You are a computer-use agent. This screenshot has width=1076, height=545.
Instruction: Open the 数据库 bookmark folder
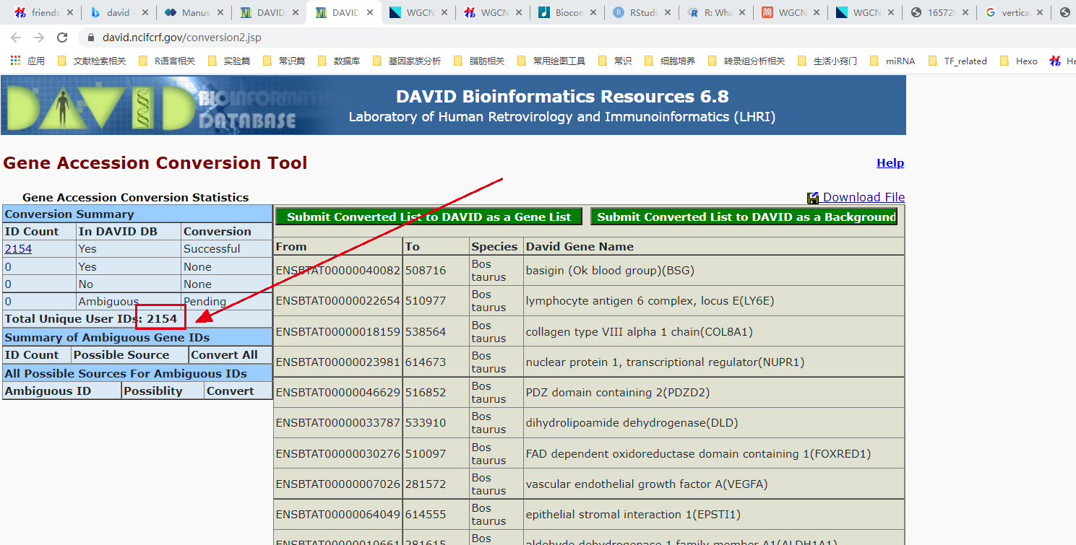[339, 61]
